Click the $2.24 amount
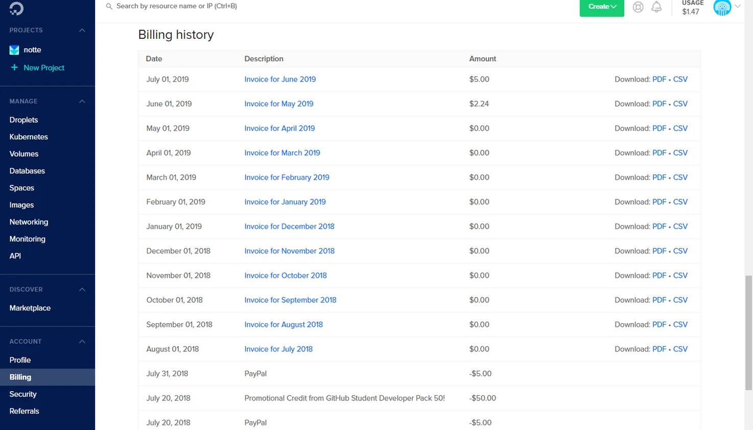The width and height of the screenshot is (753, 430). coord(479,104)
